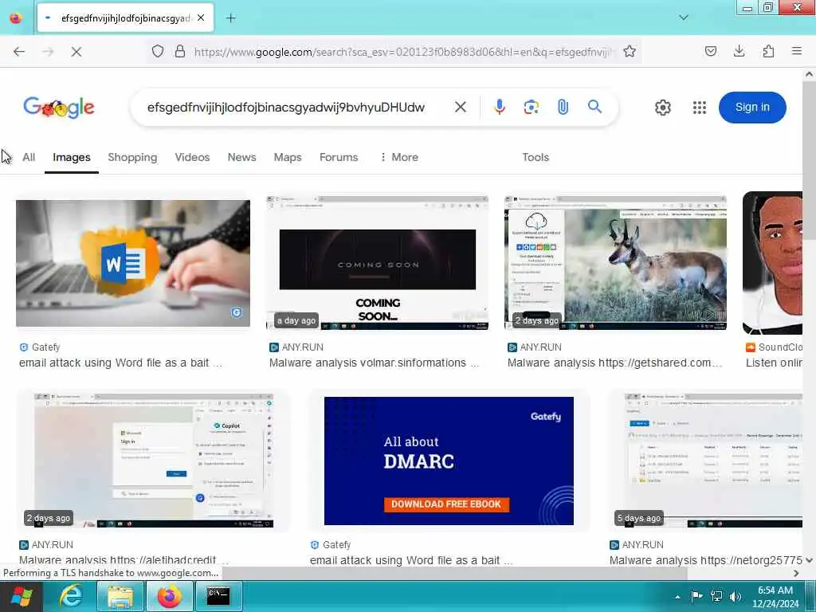816x612 pixels.
Task: Close the efsgedfnvijihjlodfojbinacsgyad tab
Action: pyautogui.click(x=201, y=18)
